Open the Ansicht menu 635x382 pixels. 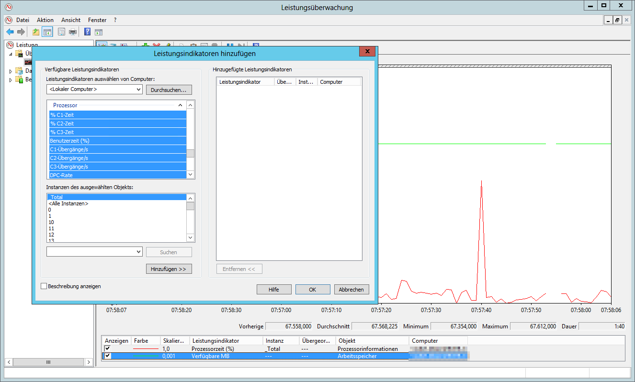point(71,20)
